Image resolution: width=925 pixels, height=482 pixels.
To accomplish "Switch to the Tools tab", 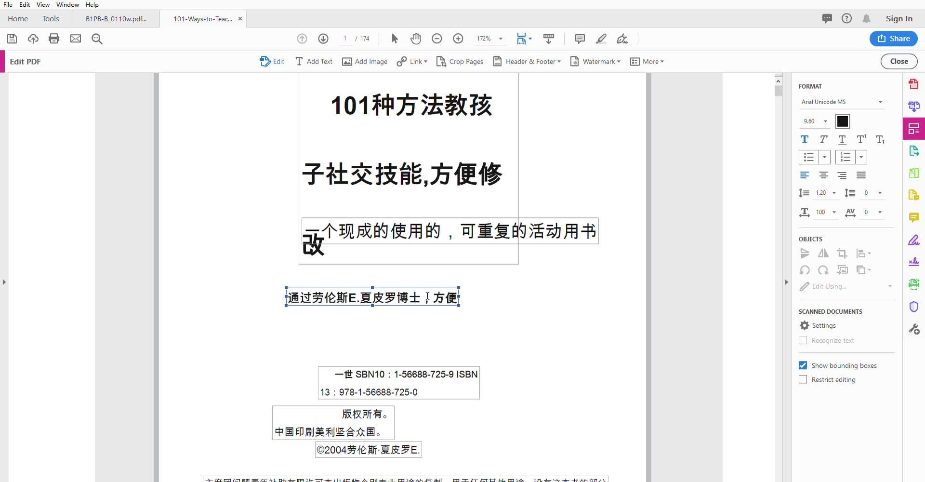I will pyautogui.click(x=51, y=18).
